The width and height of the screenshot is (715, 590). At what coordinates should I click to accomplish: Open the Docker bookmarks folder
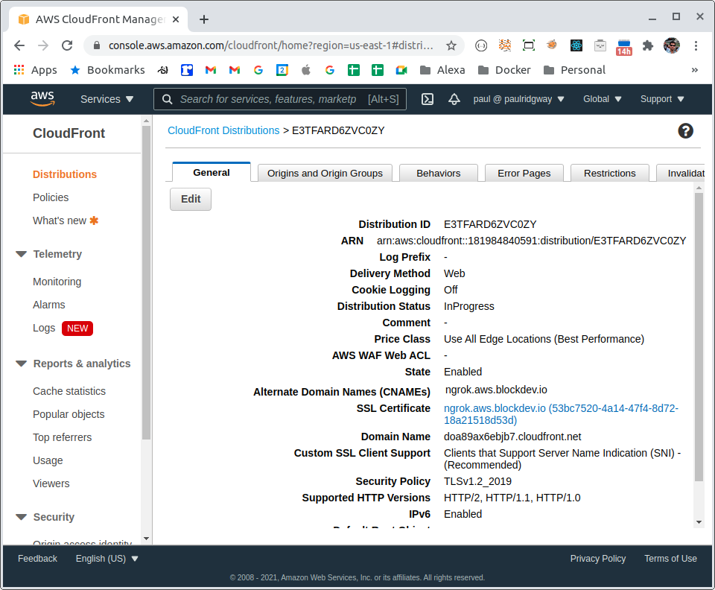504,70
